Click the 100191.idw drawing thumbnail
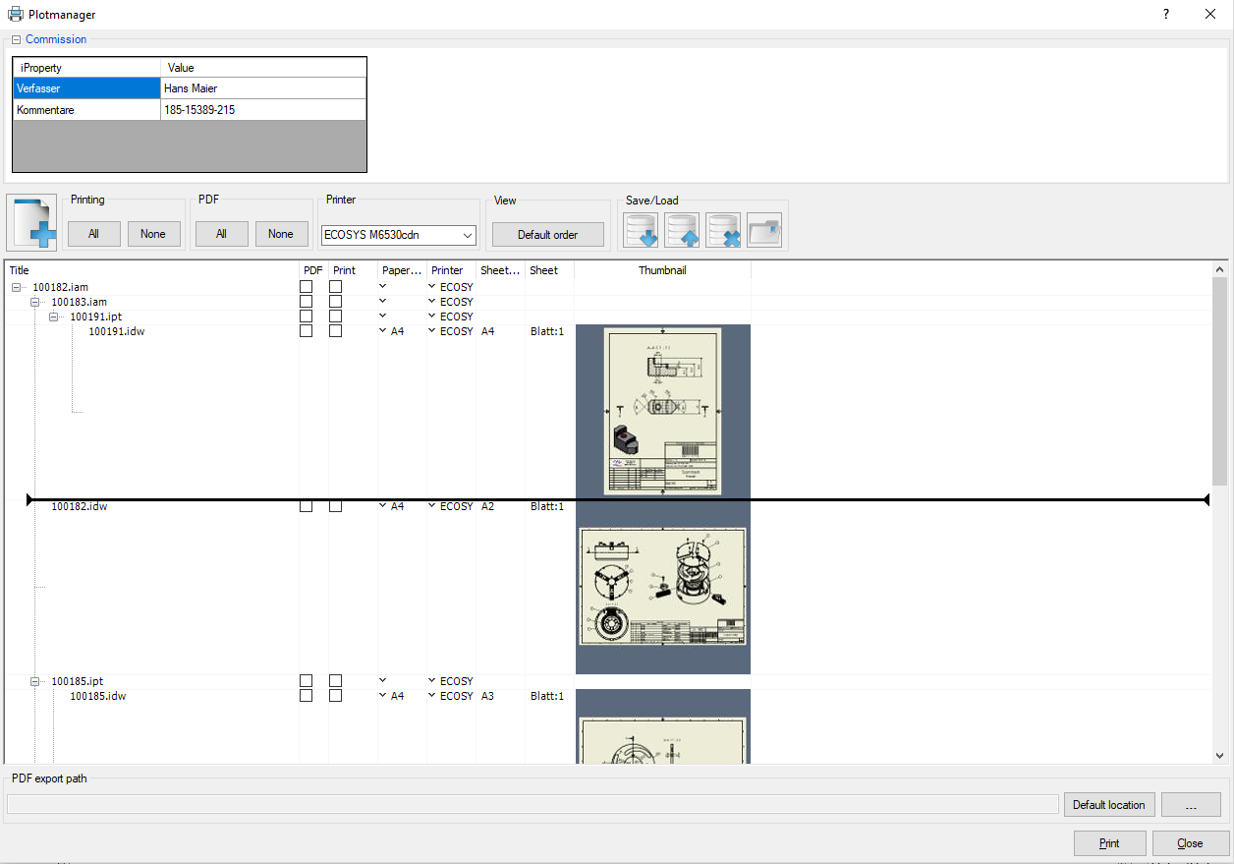 point(663,411)
